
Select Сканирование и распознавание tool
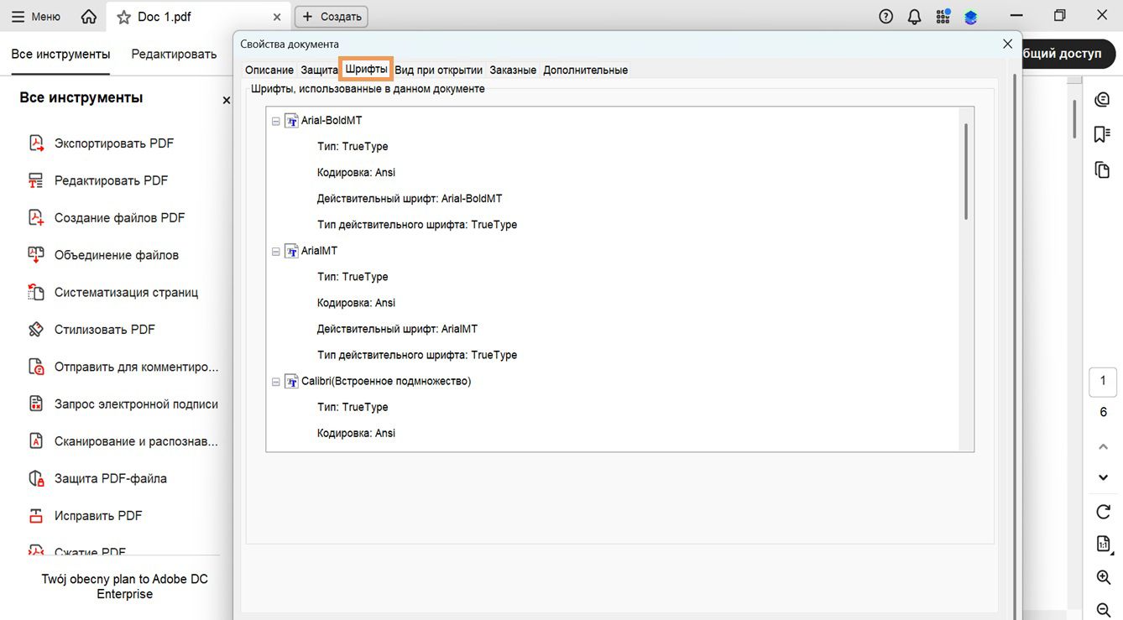(x=123, y=441)
